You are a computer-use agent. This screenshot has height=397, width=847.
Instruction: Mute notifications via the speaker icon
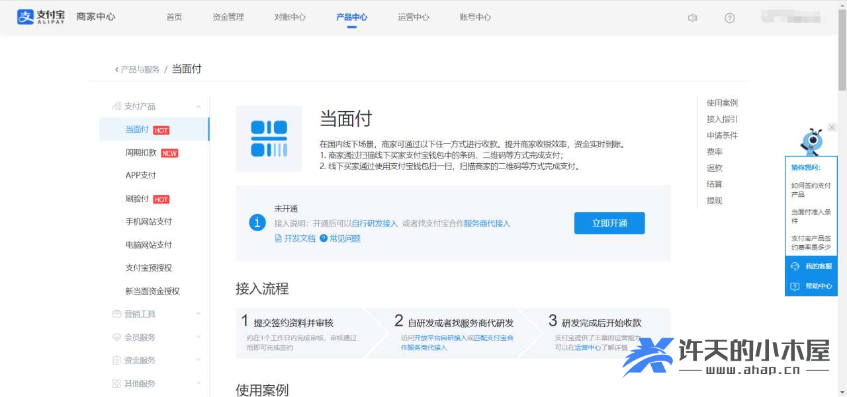point(693,18)
